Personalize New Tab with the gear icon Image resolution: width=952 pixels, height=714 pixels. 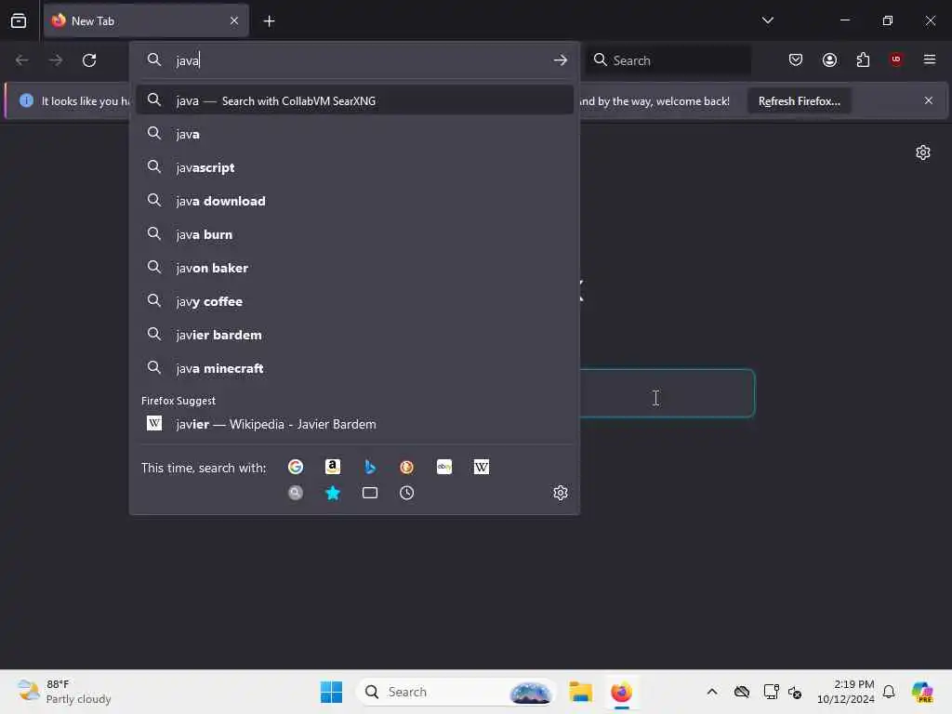click(923, 152)
